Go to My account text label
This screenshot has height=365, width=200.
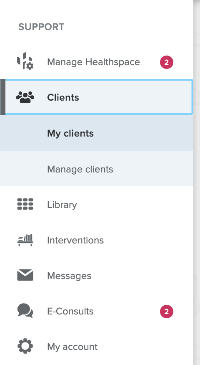click(x=72, y=347)
